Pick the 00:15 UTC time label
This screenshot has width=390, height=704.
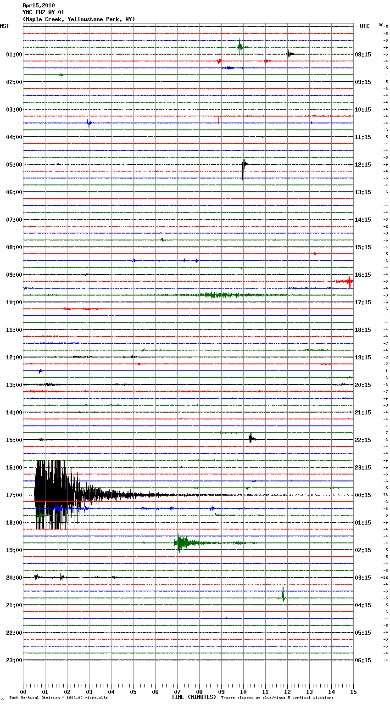[x=363, y=495]
